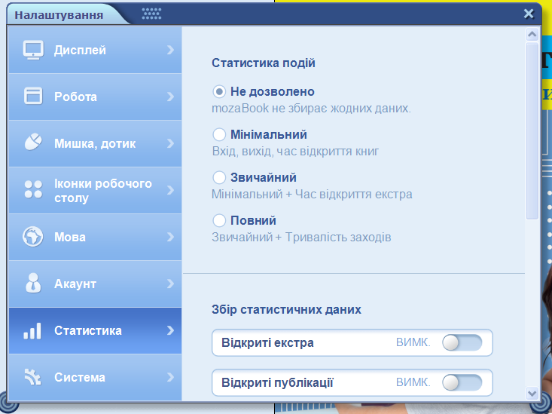Open the Мова settings section
The image size is (552, 414).
(95, 237)
